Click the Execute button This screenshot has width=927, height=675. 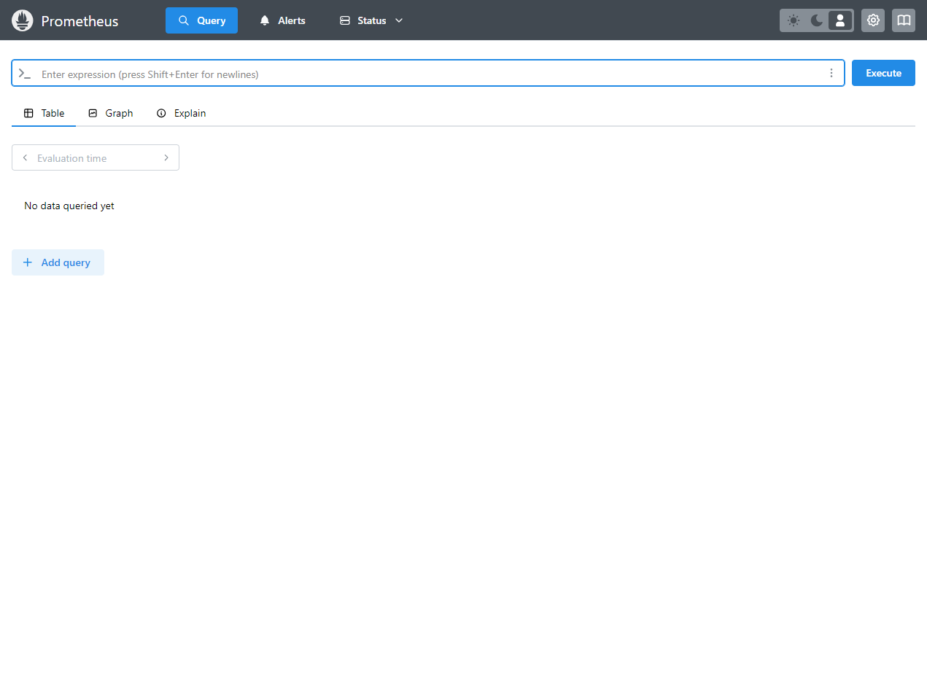[x=883, y=73]
